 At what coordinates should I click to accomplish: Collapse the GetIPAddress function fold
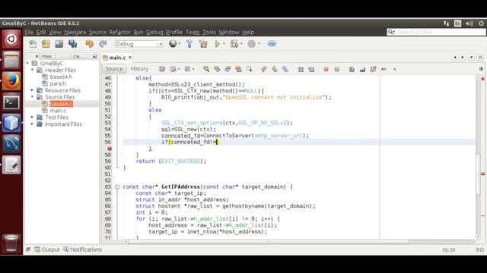click(117, 187)
